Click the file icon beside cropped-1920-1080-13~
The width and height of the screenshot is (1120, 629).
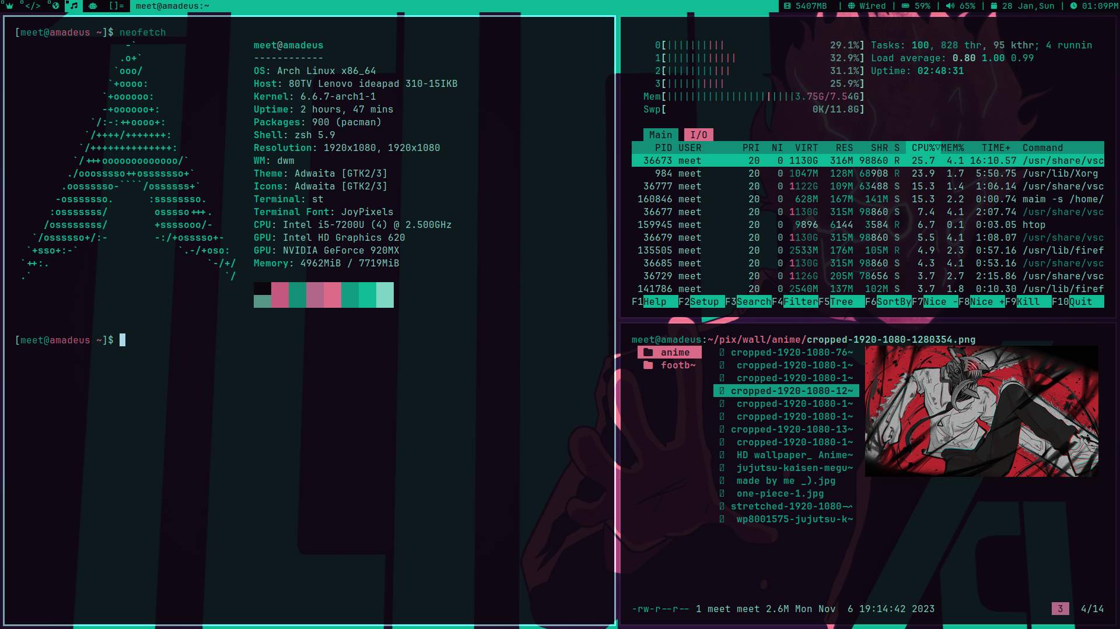tap(722, 429)
